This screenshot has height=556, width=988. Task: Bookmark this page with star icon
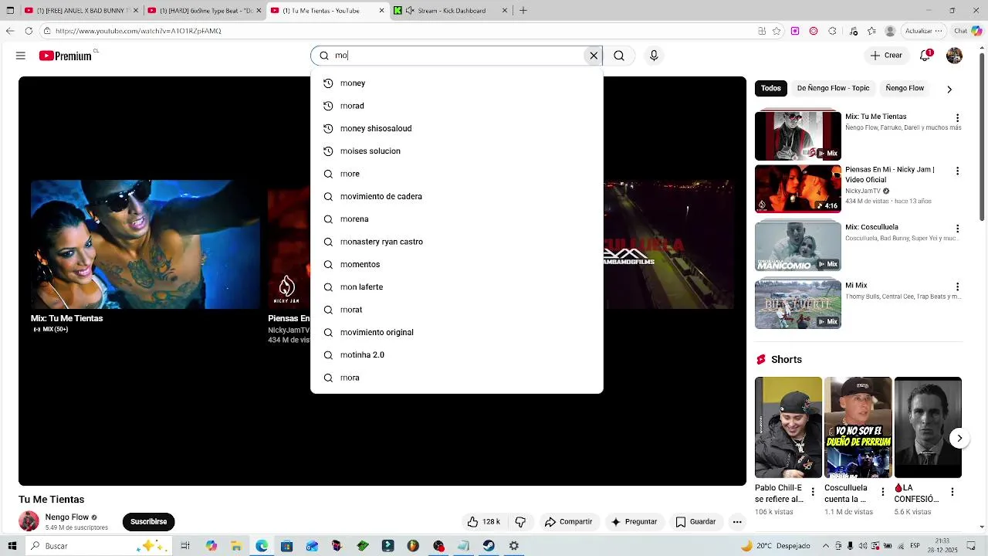[777, 31]
